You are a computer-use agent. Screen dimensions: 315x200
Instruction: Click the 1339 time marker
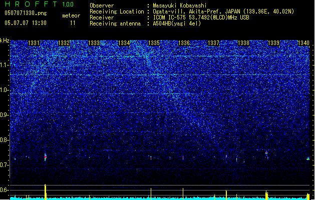coord(274,43)
